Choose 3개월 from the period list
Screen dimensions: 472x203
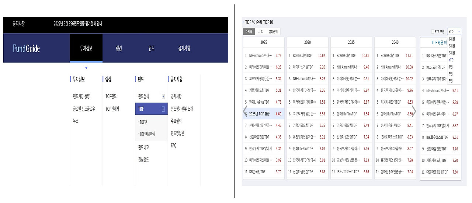[452, 46]
